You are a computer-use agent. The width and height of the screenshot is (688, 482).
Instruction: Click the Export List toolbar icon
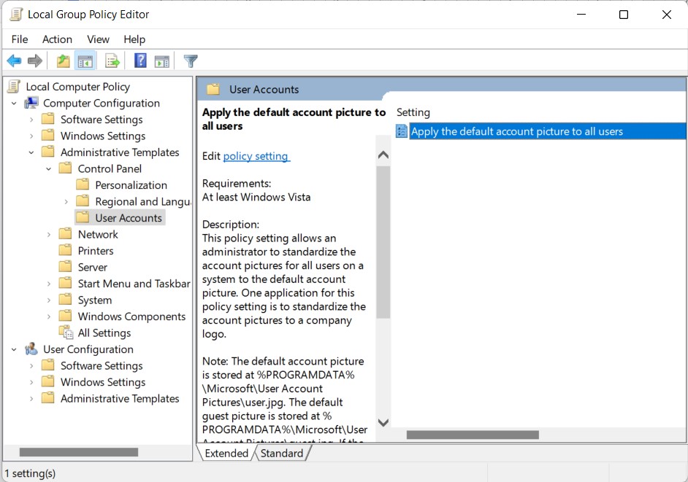(112, 61)
